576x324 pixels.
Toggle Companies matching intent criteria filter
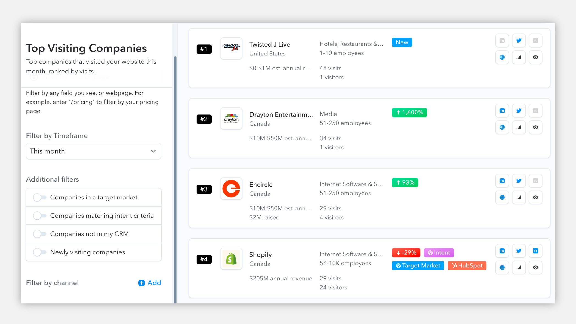[x=40, y=215]
